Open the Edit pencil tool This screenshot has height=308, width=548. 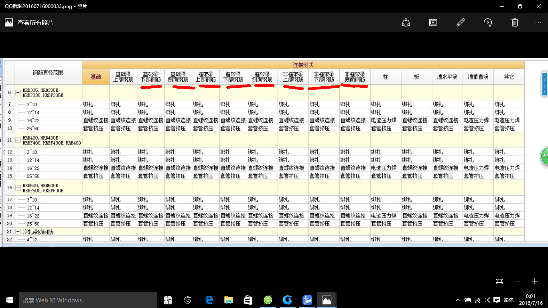coord(461,22)
